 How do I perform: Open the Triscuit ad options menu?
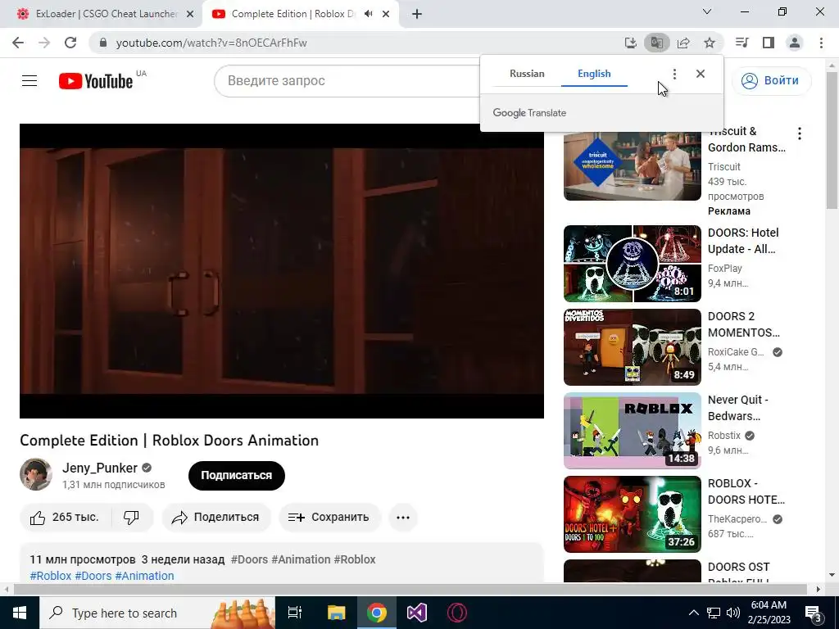point(800,133)
